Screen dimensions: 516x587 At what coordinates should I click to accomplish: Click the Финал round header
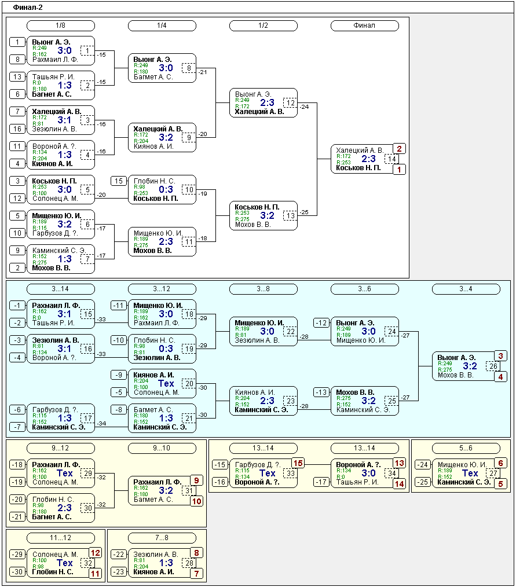pyautogui.click(x=364, y=25)
